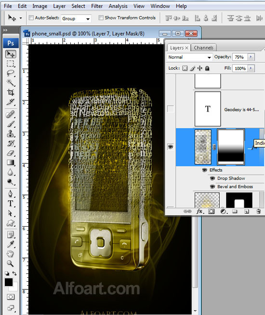This screenshot has height=315, width=265.
Task: Add layer mask button
Action: (211, 211)
